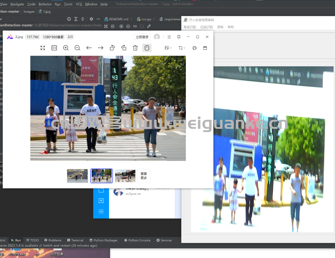Open the TODO tool window
The height and width of the screenshot is (258, 335).
click(32, 240)
